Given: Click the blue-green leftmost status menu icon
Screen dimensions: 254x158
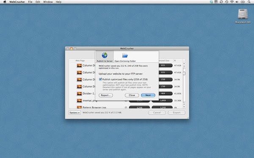Looking at the screenshot, I should coord(211,2).
